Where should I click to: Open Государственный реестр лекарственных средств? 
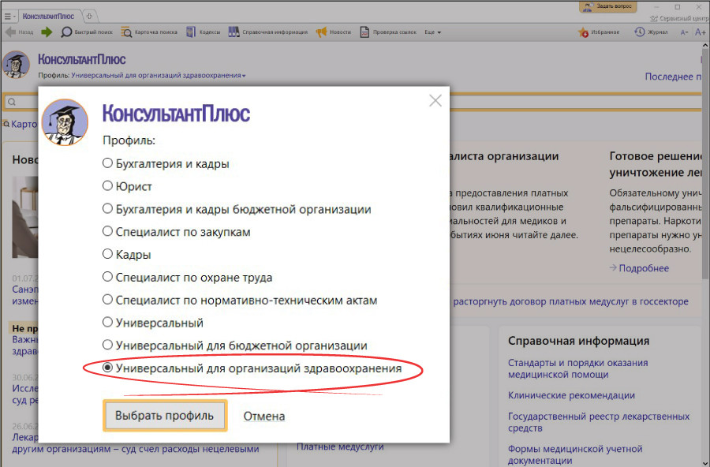tap(599, 422)
